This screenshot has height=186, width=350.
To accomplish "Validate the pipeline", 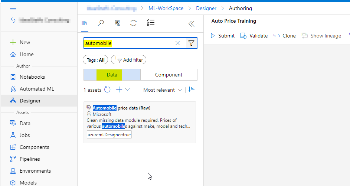I will [254, 36].
